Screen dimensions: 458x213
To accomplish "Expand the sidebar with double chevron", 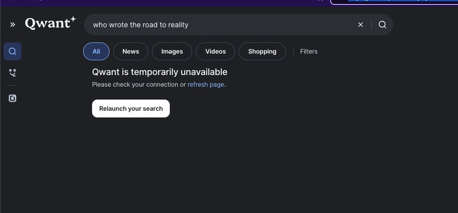I will tap(13, 25).
